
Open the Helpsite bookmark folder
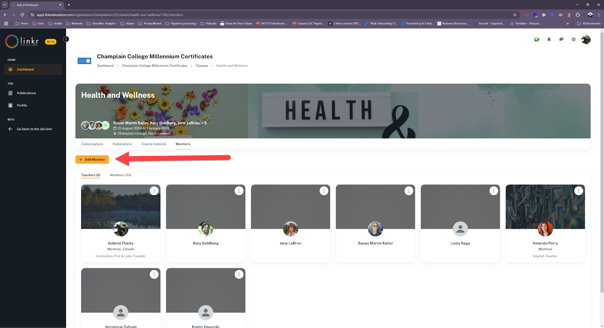point(209,23)
